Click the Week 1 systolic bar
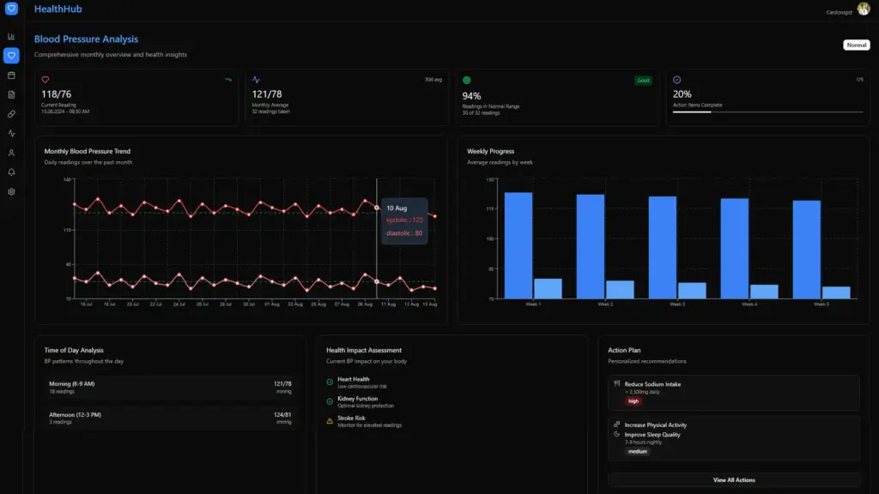This screenshot has width=879, height=494. (x=518, y=245)
